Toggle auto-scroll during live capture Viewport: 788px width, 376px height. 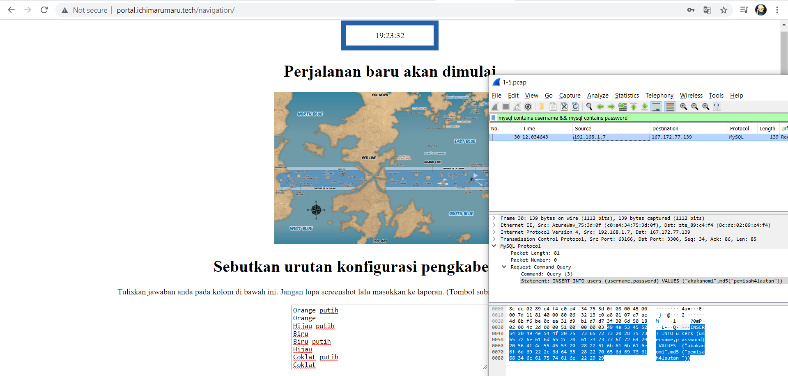pyautogui.click(x=656, y=107)
